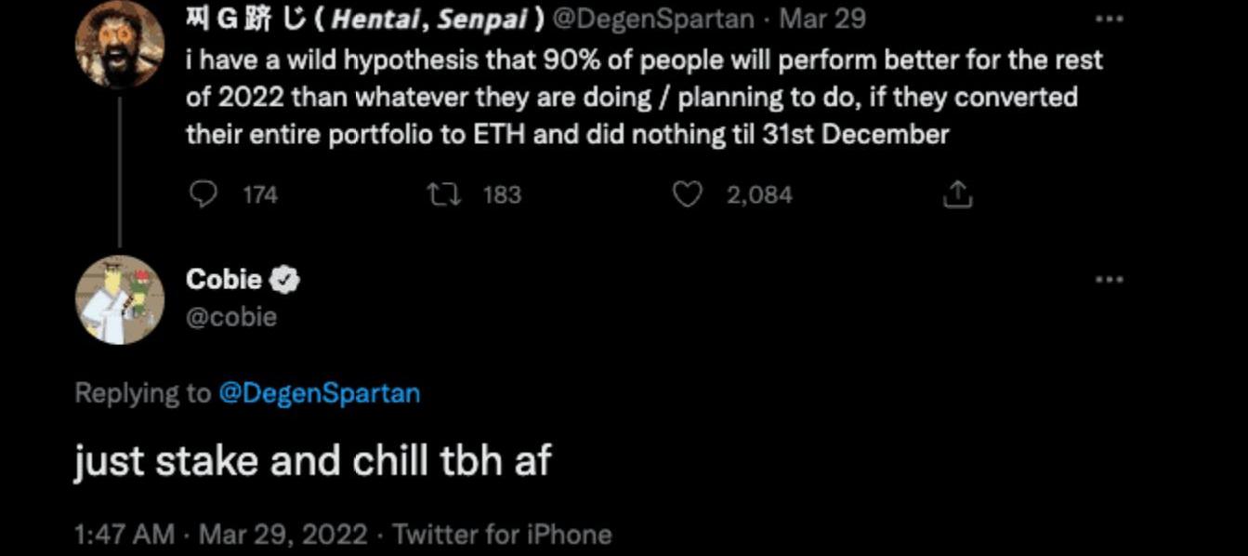Click the Mar 29 date on first tweet
The width and height of the screenshot is (1248, 556).
[x=822, y=19]
